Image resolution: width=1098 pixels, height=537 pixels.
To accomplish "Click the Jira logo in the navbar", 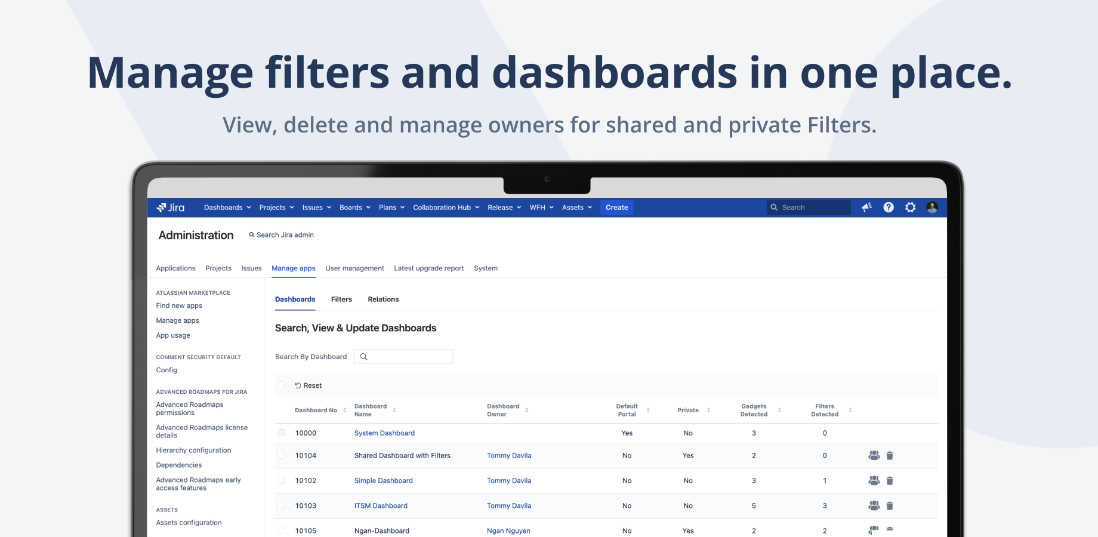I will (x=171, y=208).
